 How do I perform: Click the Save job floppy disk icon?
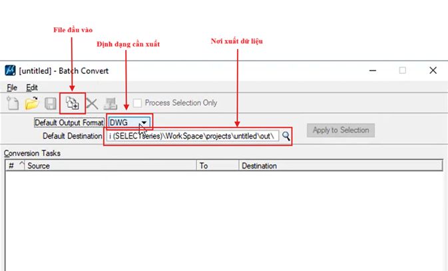pyautogui.click(x=50, y=103)
